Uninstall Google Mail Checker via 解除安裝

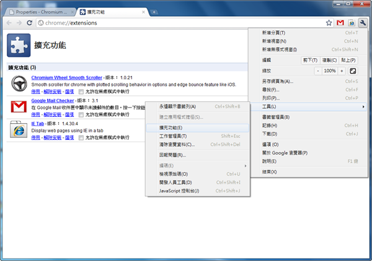pos(53,114)
